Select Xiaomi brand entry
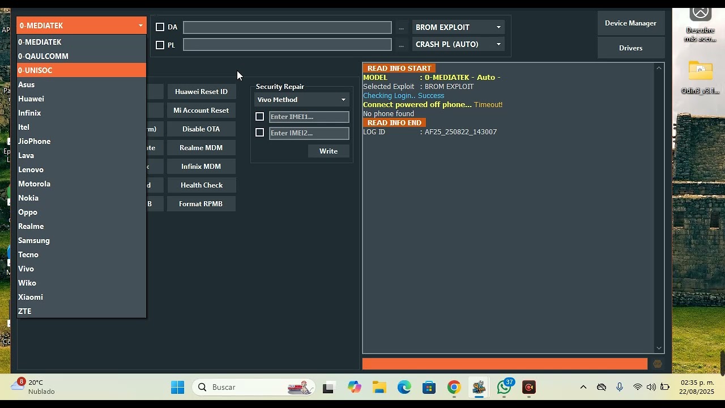Viewport: 725px width, 408px height. [82, 297]
